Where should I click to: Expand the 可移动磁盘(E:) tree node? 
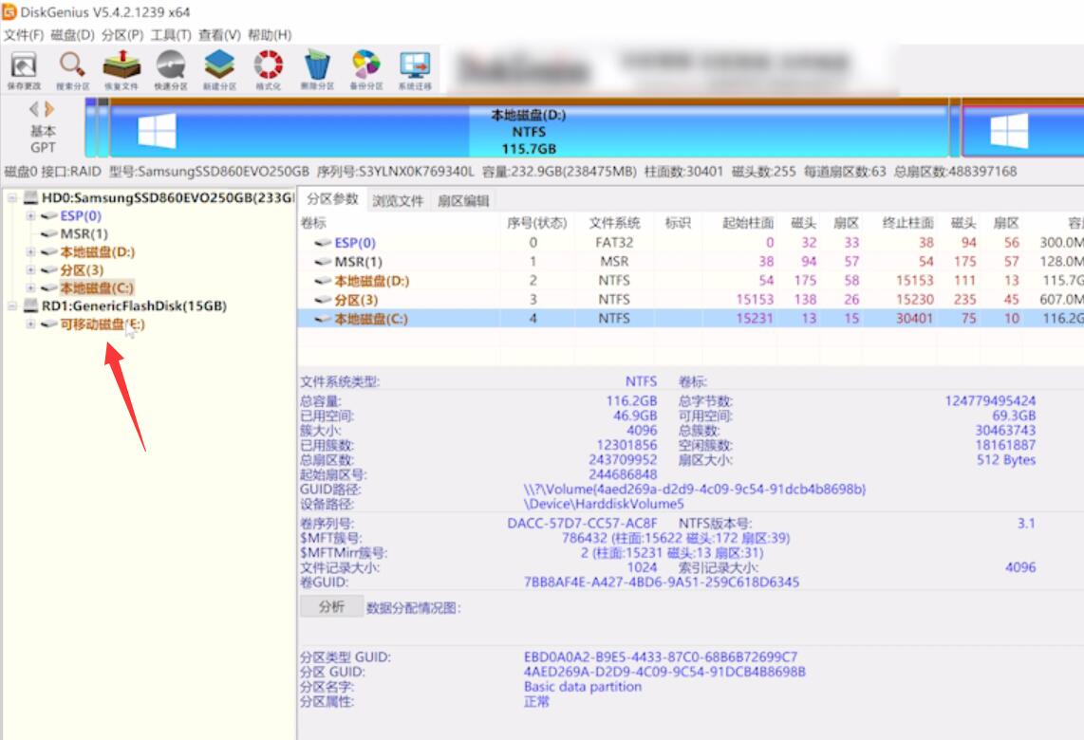pyautogui.click(x=30, y=324)
